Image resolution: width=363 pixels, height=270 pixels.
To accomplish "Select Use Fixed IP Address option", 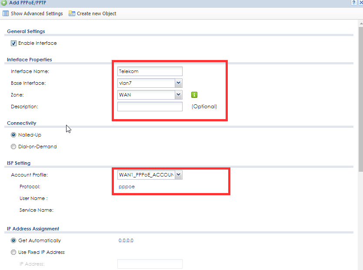I will pyautogui.click(x=13, y=252).
